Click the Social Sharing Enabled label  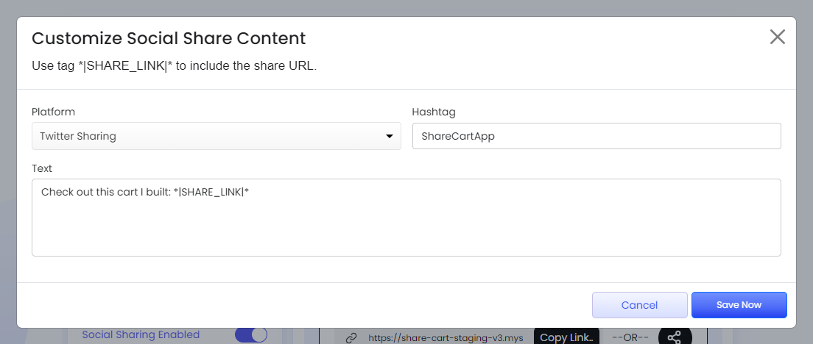coord(141,334)
